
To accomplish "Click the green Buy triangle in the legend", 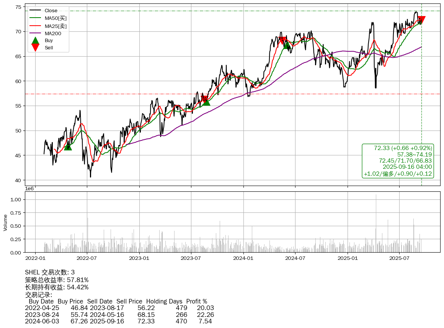I will click(35, 40).
